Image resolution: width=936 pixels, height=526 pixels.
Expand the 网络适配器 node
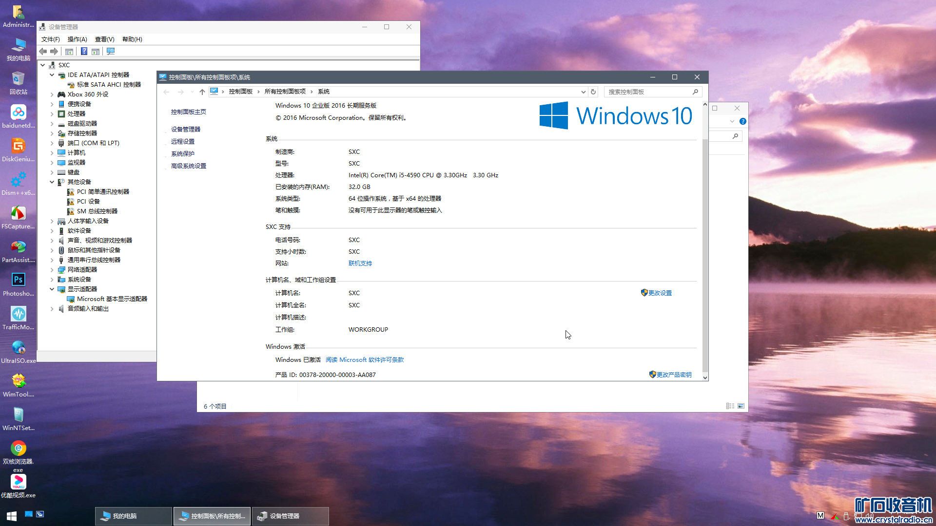tap(52, 269)
